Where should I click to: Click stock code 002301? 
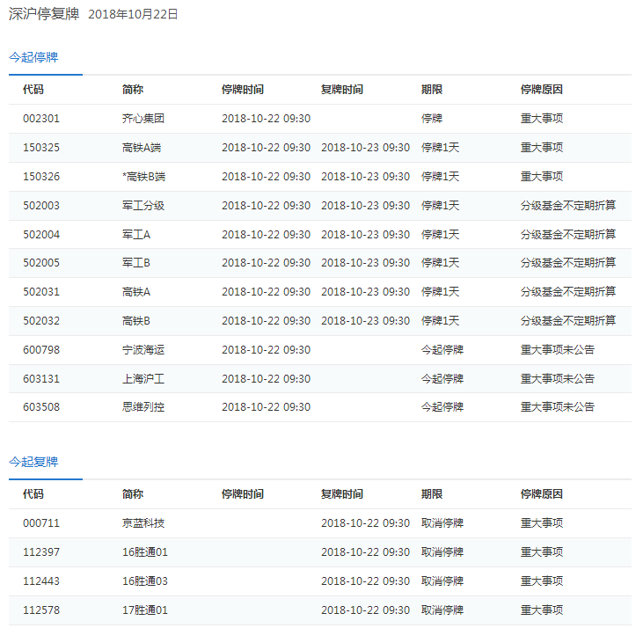click(x=41, y=119)
